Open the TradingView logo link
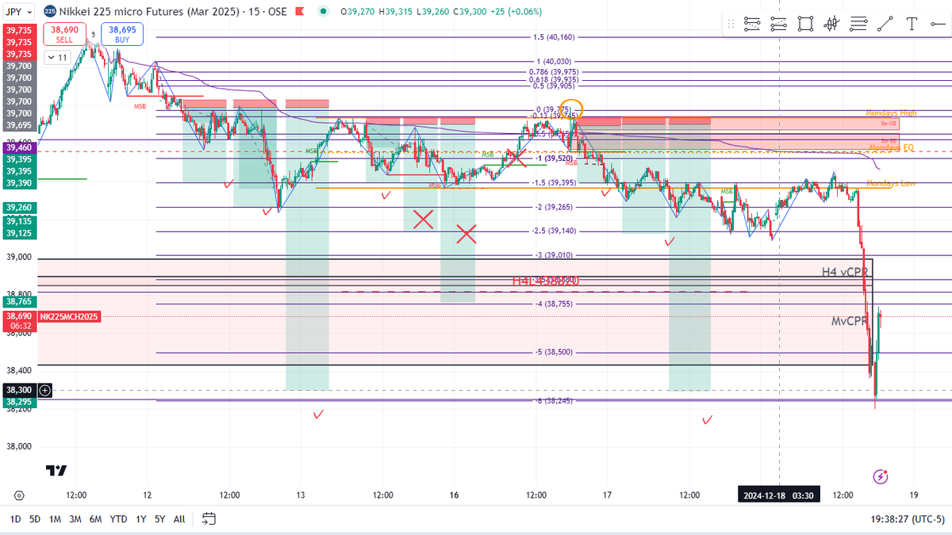The width and height of the screenshot is (952, 535). 56,471
